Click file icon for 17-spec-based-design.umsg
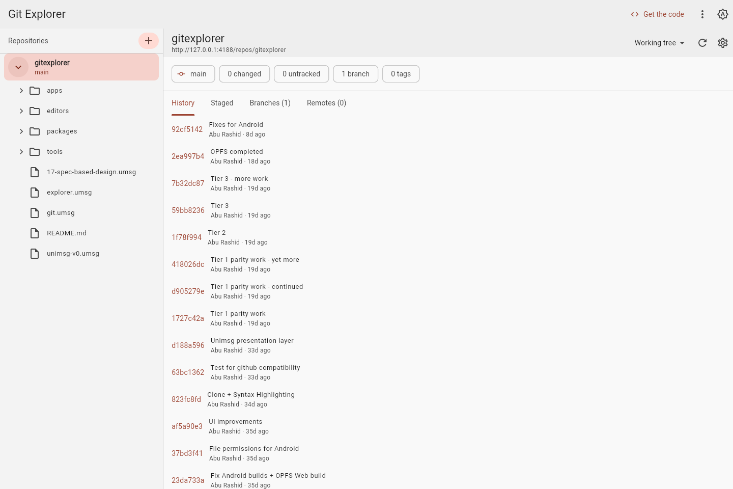The height and width of the screenshot is (489, 733). click(x=35, y=172)
